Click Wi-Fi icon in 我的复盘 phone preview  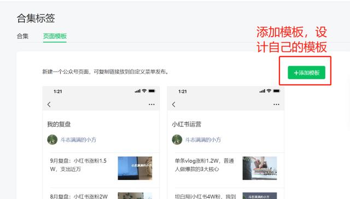[144, 91]
